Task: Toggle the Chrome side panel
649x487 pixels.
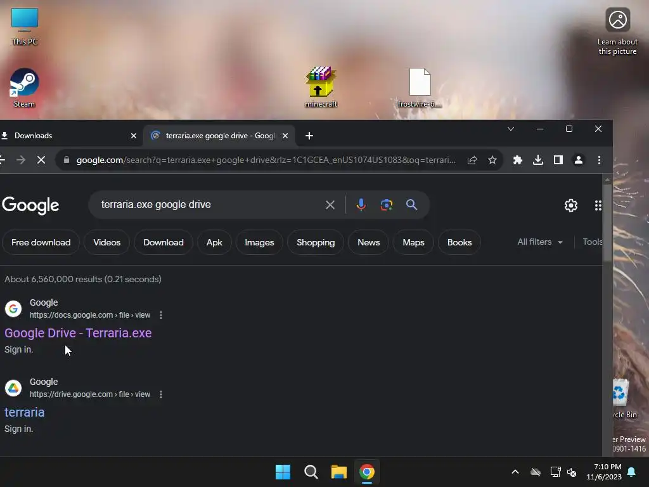Action: point(558,160)
